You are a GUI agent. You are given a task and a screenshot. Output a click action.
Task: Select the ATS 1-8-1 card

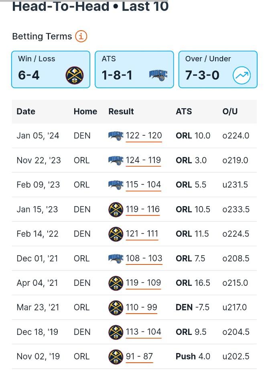click(x=134, y=69)
